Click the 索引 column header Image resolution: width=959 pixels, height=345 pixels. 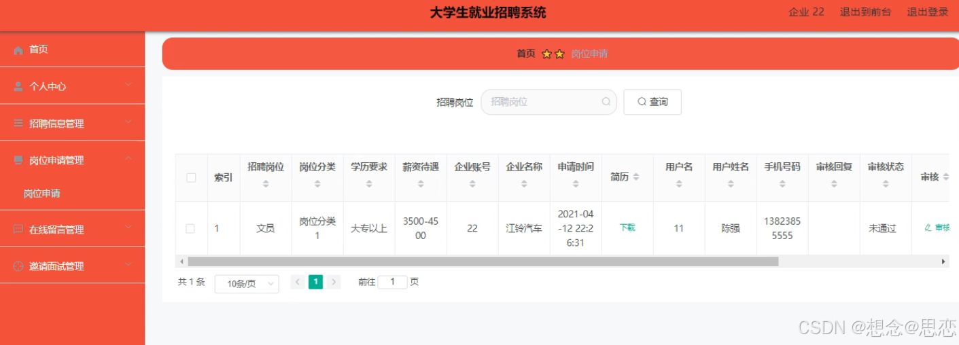(x=224, y=177)
